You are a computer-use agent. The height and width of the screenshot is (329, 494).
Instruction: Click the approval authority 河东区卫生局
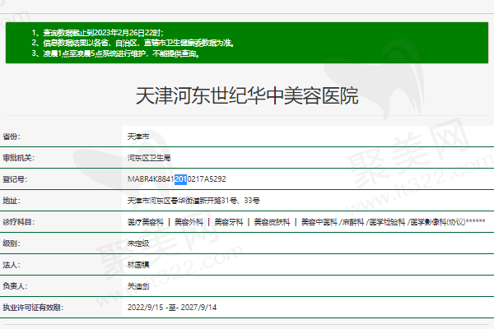pyautogui.click(x=148, y=157)
